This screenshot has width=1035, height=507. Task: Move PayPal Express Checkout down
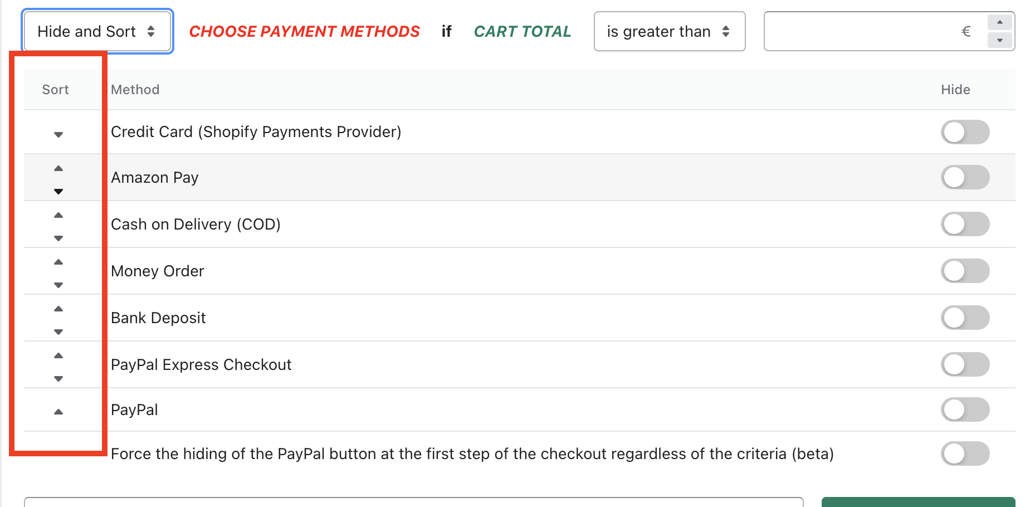click(x=58, y=378)
